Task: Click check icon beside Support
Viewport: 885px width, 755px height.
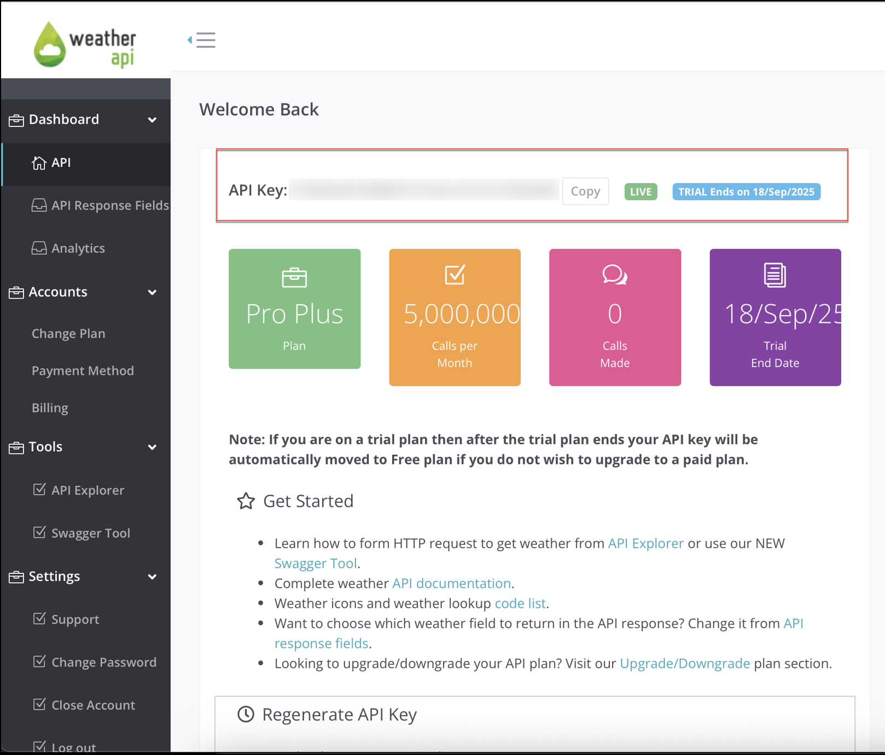Action: point(39,618)
